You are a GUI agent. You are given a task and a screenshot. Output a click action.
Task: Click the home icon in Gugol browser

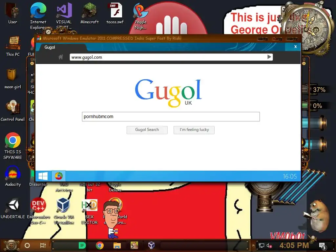(61, 57)
